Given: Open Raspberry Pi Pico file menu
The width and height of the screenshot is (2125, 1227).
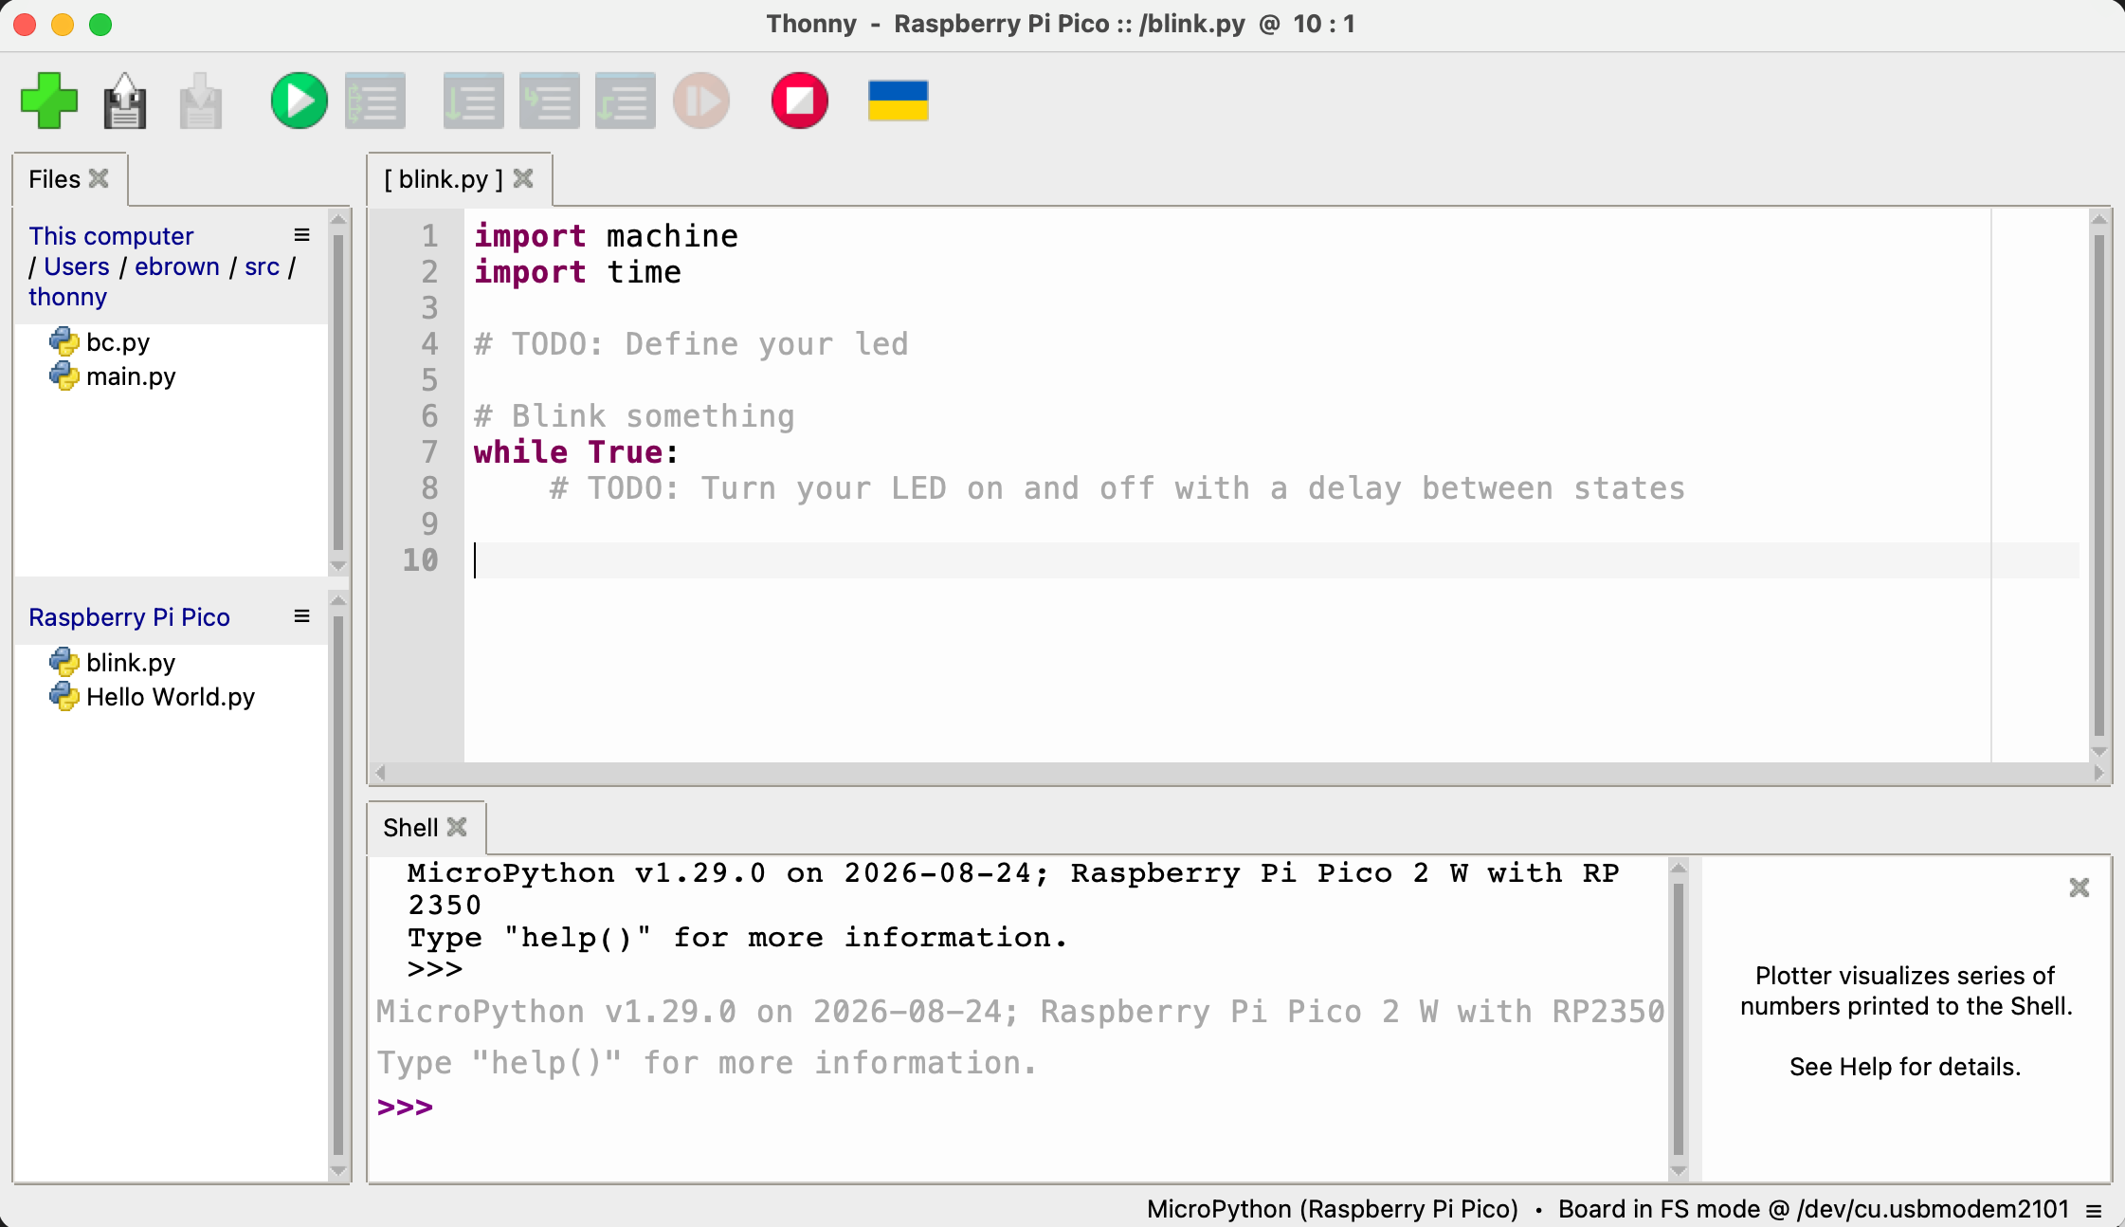Looking at the screenshot, I should point(302,616).
